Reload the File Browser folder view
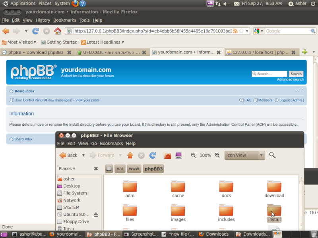 (x=153, y=155)
